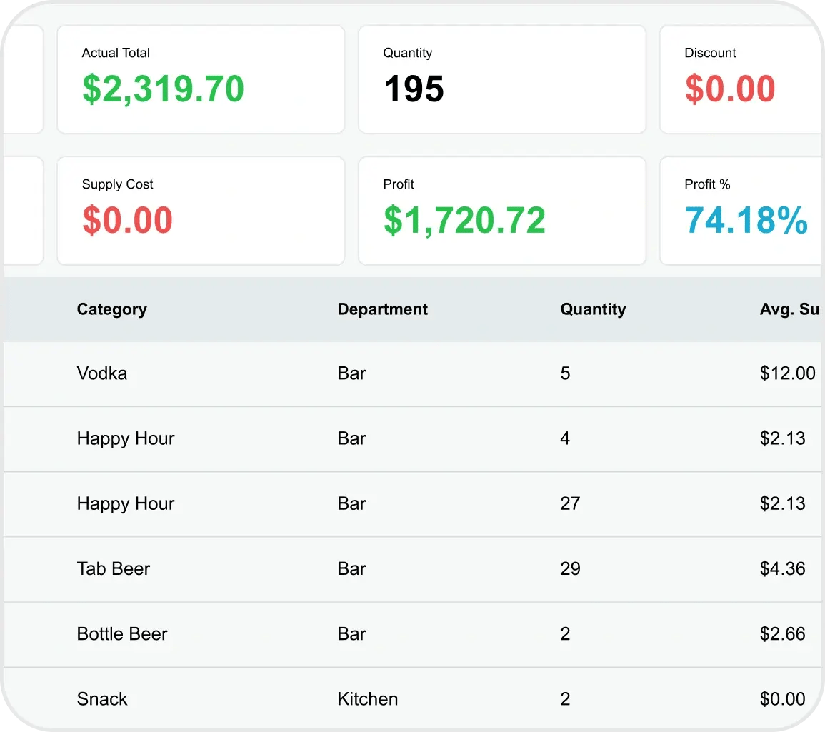Sort by the Category column header
This screenshot has width=825, height=732.
coord(112,309)
